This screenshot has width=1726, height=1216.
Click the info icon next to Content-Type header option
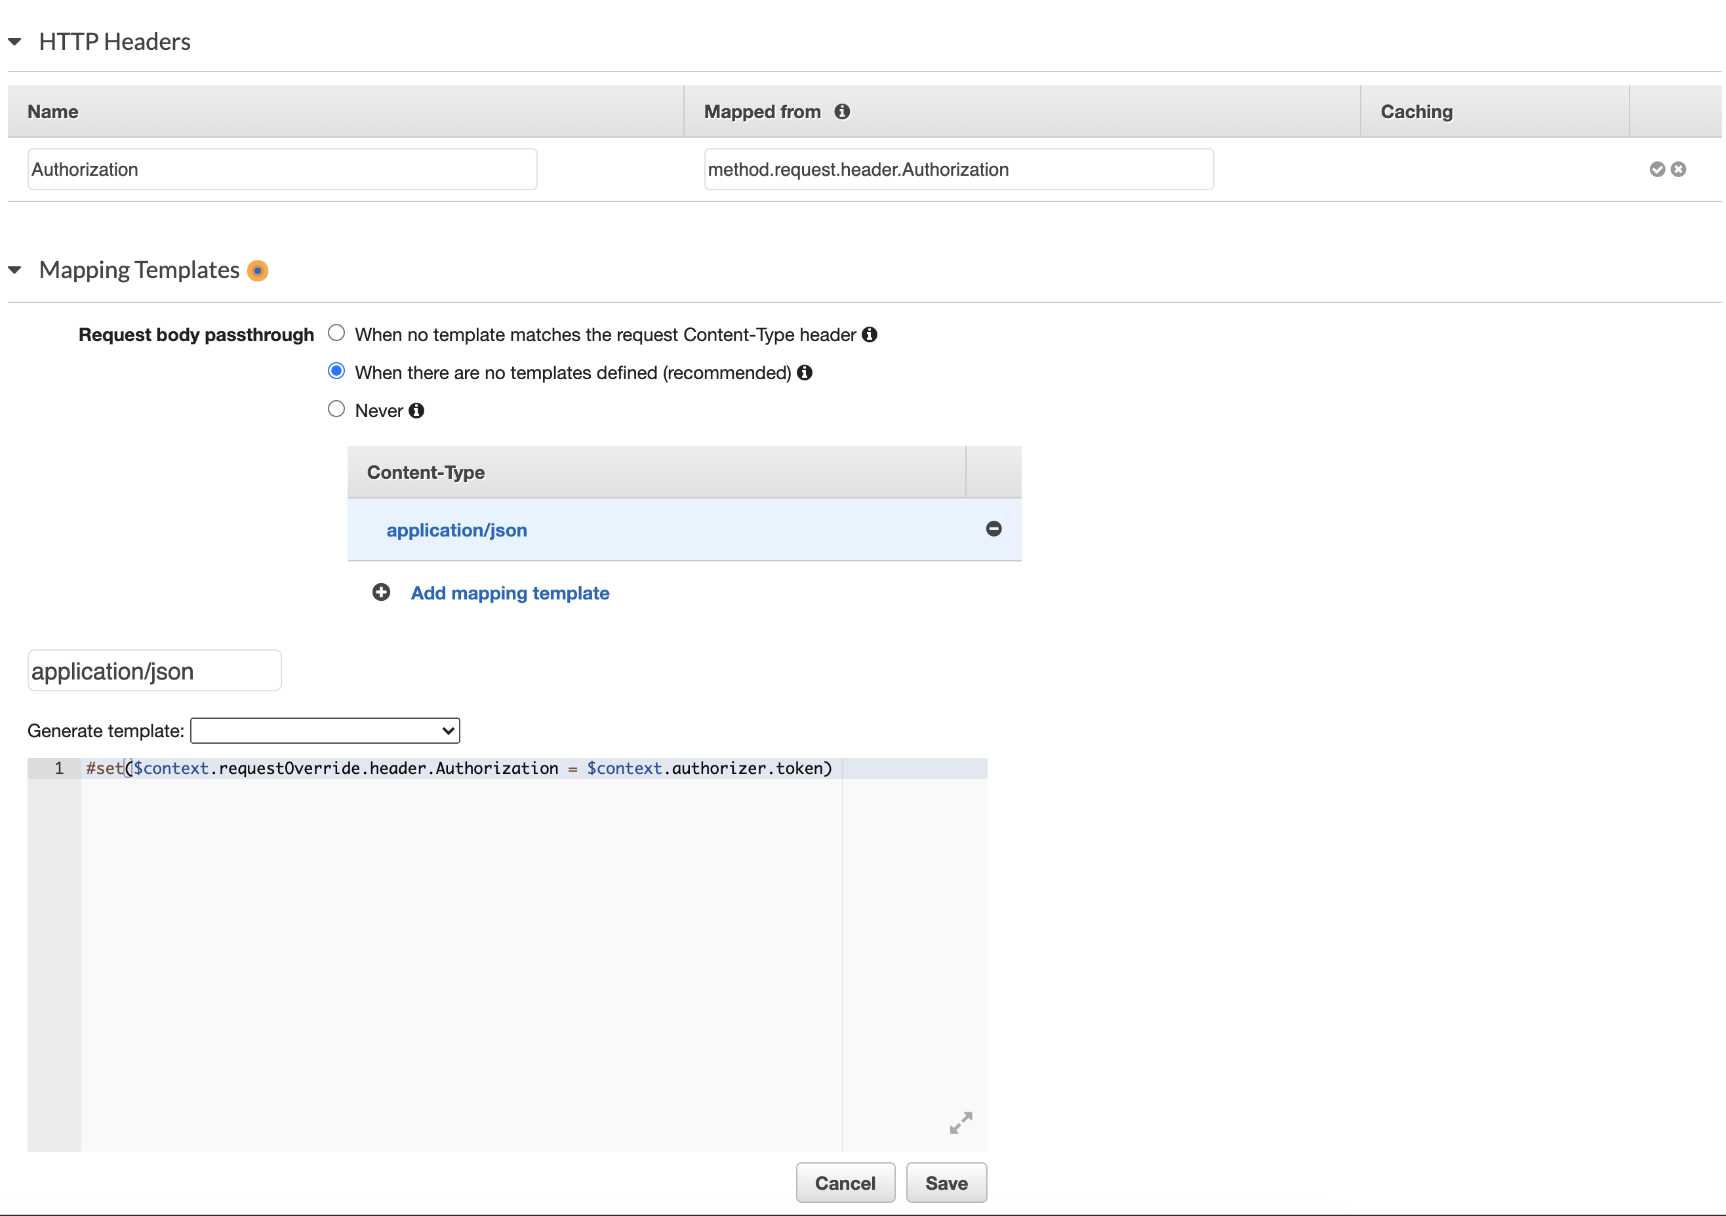(x=870, y=334)
